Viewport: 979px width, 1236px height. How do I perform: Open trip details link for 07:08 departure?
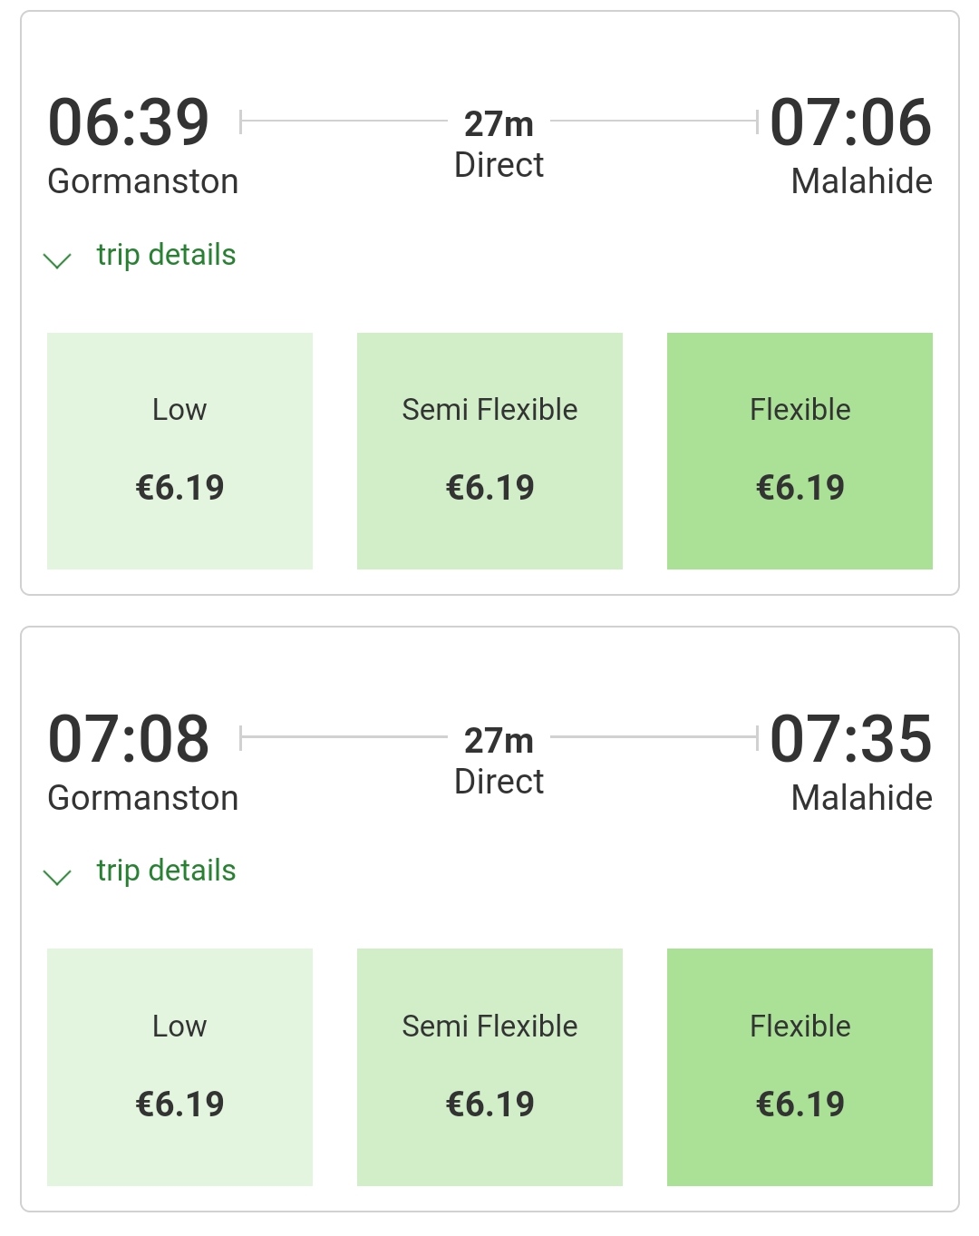pos(166,871)
